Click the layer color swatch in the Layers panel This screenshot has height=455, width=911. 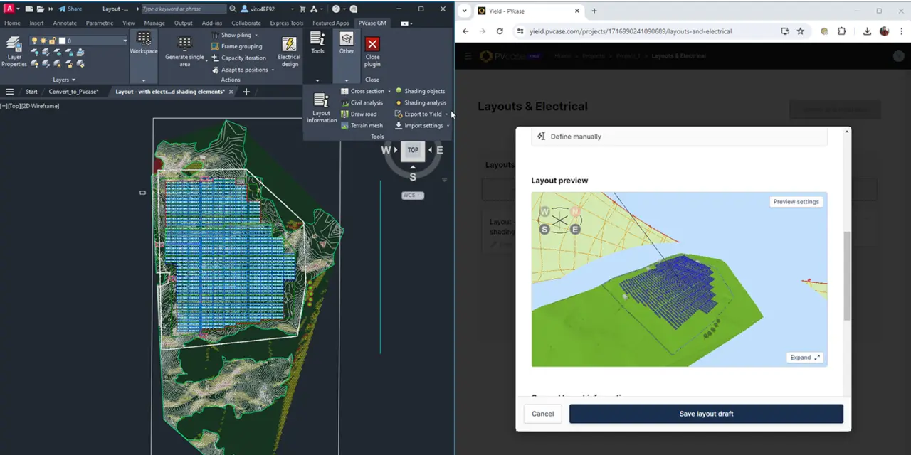(62, 41)
